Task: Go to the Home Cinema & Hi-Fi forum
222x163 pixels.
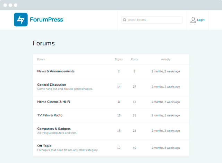Action: pyautogui.click(x=54, y=102)
